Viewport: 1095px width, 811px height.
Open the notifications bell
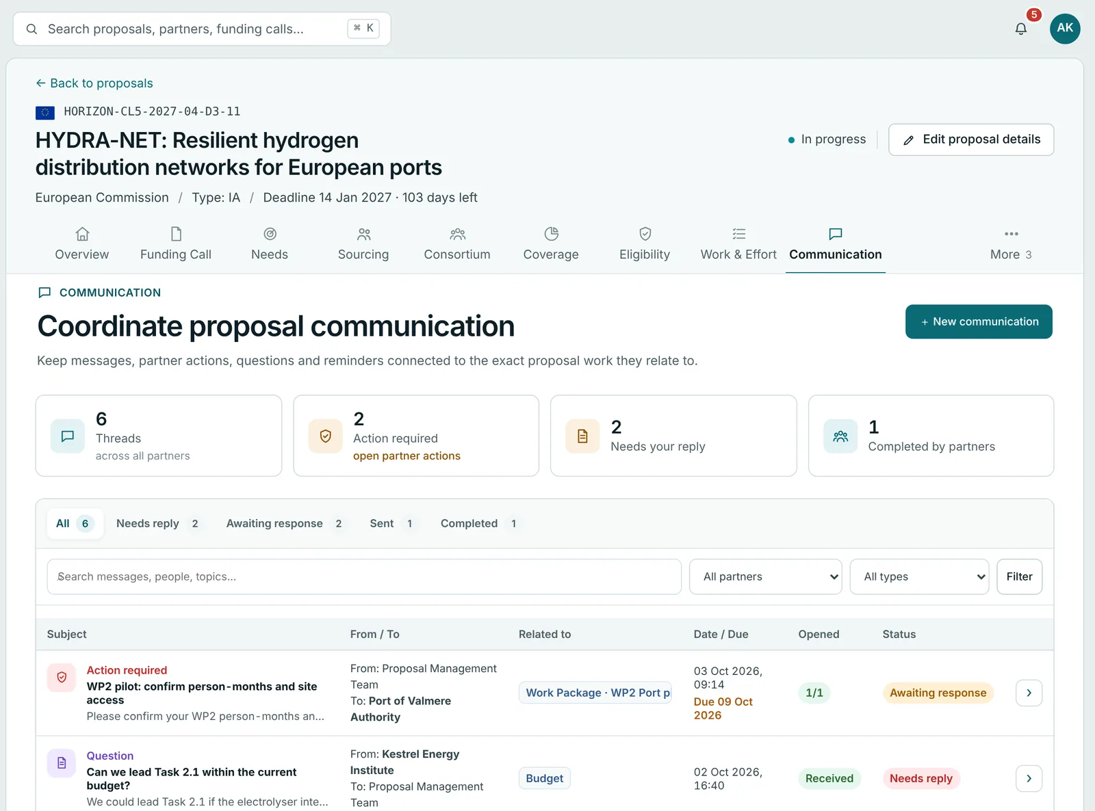click(x=1020, y=29)
